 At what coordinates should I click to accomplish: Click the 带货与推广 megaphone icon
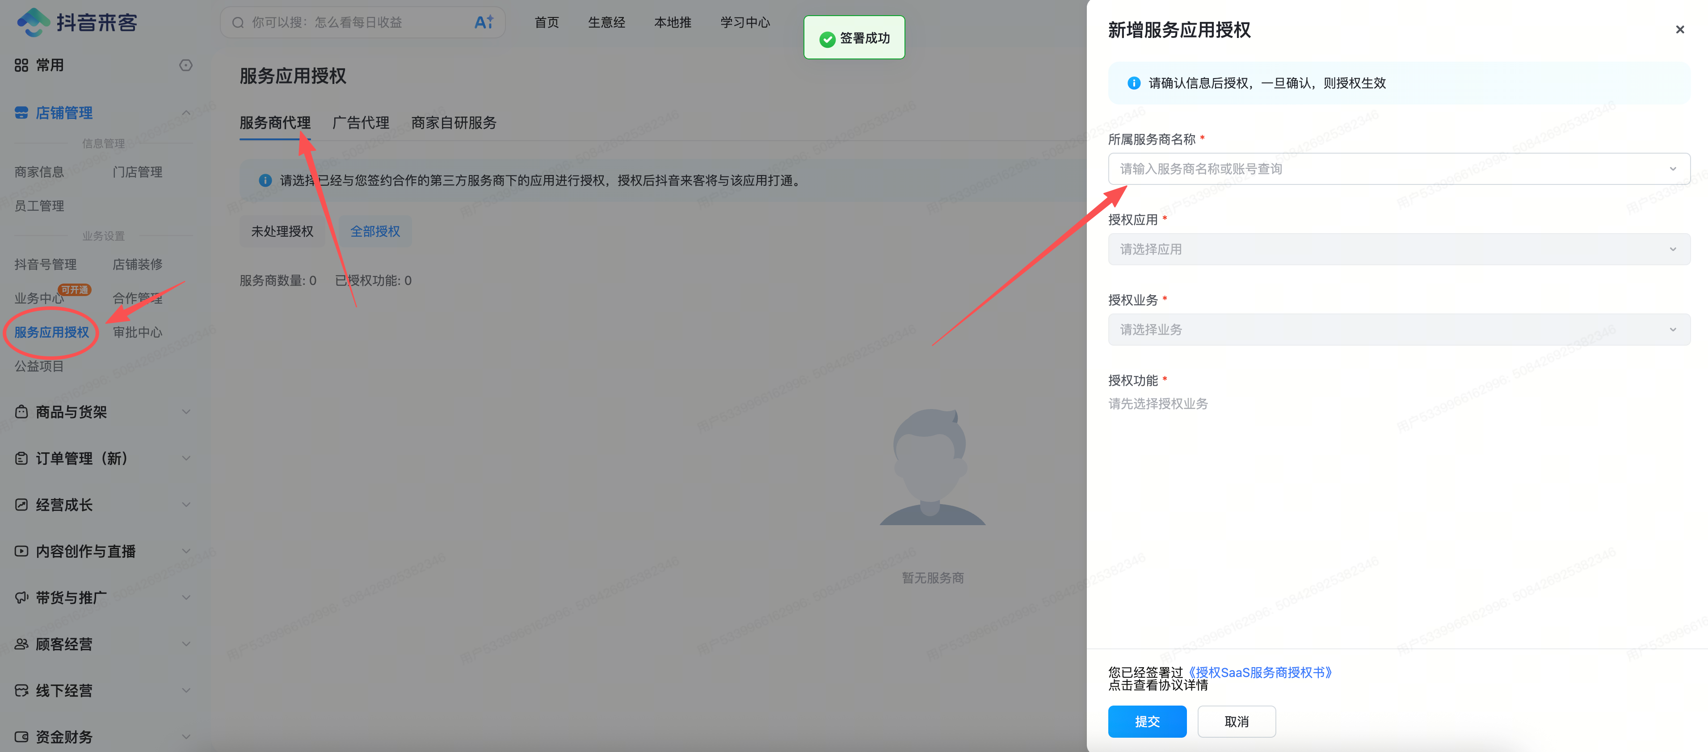point(21,597)
